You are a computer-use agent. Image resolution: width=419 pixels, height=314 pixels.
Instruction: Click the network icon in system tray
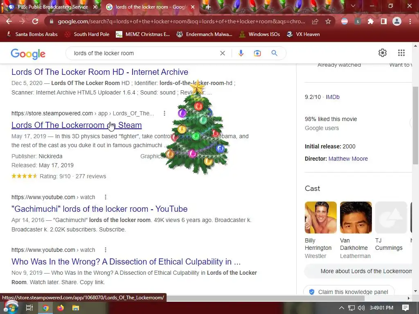351,308
